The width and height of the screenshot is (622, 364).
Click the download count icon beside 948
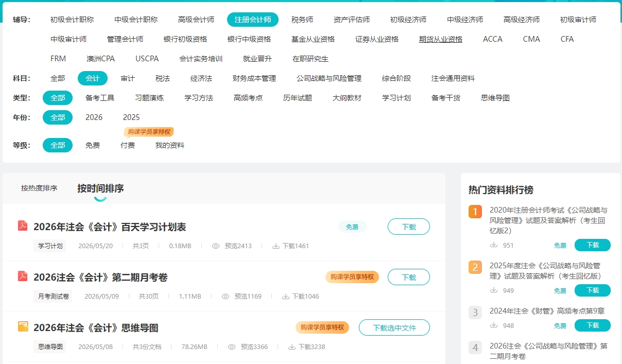click(494, 325)
